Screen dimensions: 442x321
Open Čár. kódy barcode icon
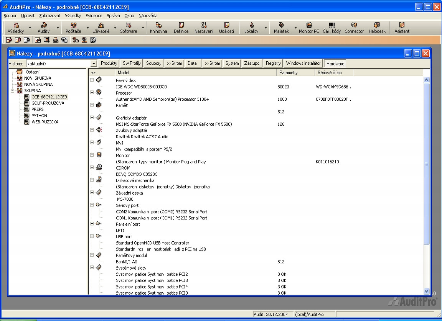[x=332, y=28]
